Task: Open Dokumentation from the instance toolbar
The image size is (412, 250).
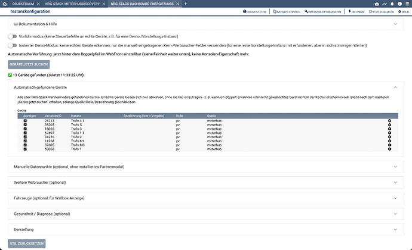Action: click(254, 12)
